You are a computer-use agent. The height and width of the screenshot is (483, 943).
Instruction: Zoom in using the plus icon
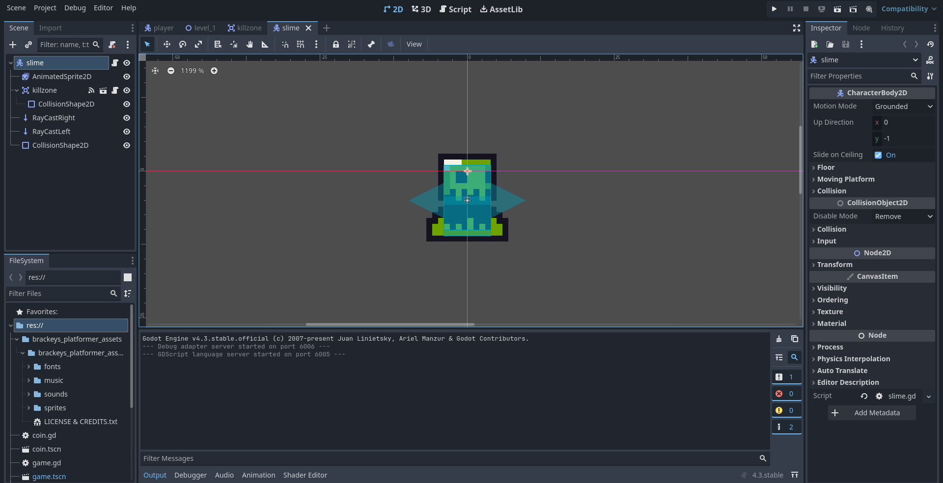click(x=214, y=71)
